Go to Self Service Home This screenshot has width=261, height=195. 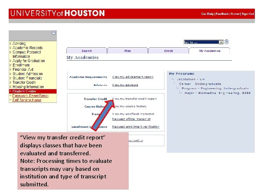coord(27,100)
